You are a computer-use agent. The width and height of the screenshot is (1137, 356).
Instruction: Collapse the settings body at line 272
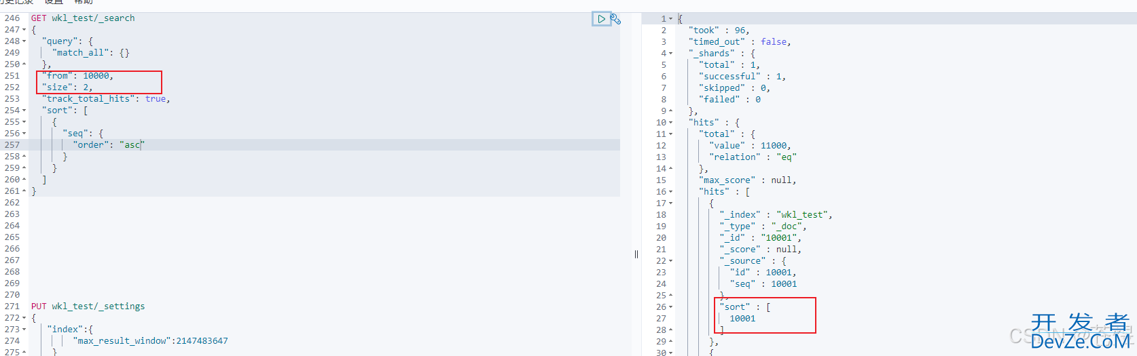pyautogui.click(x=24, y=318)
